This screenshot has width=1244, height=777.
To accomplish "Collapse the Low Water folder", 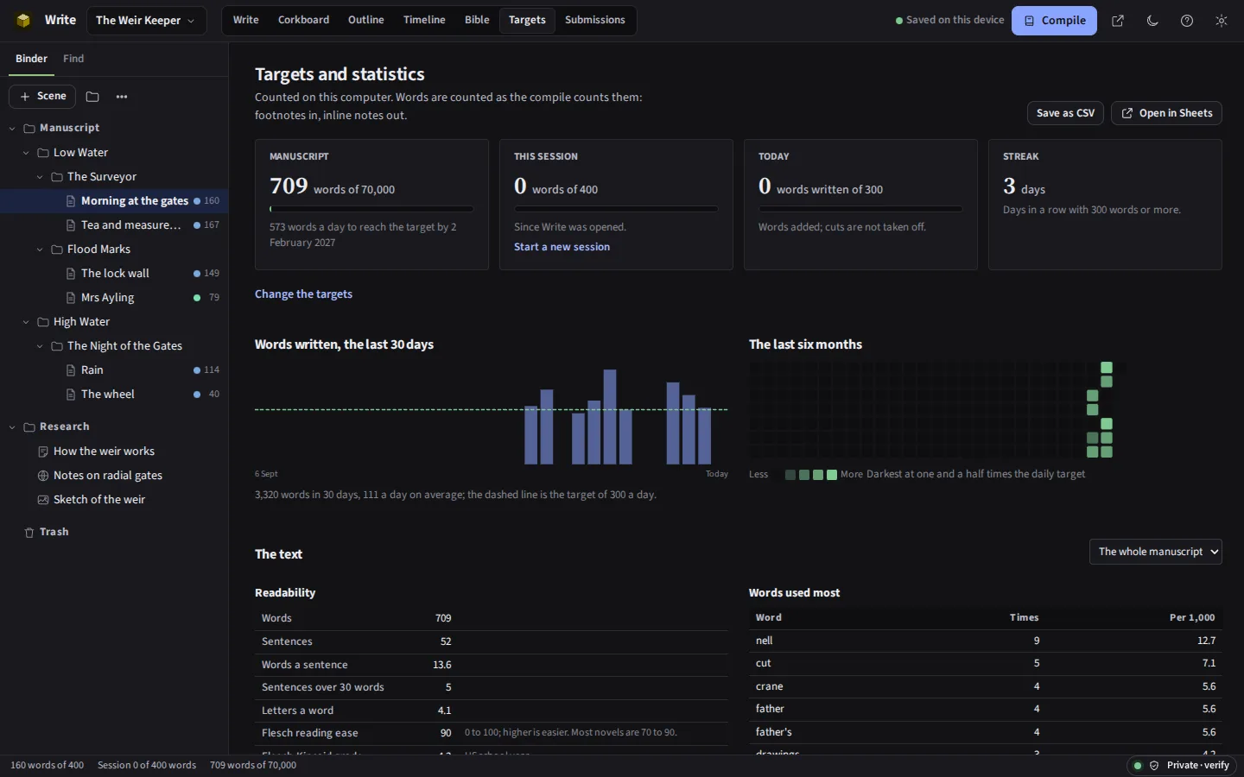I will pos(26,152).
